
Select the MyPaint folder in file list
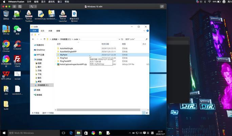click(x=63, y=54)
